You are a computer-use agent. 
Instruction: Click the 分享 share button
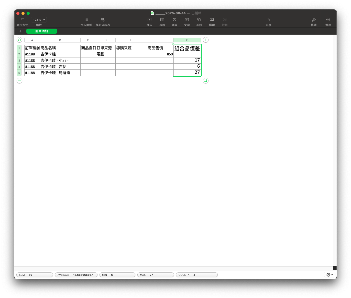click(x=268, y=20)
